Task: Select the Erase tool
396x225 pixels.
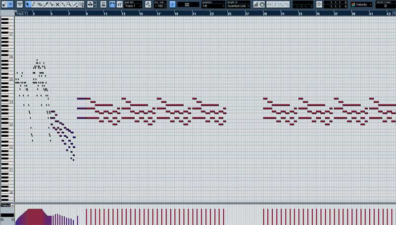Action: (x=40, y=4)
